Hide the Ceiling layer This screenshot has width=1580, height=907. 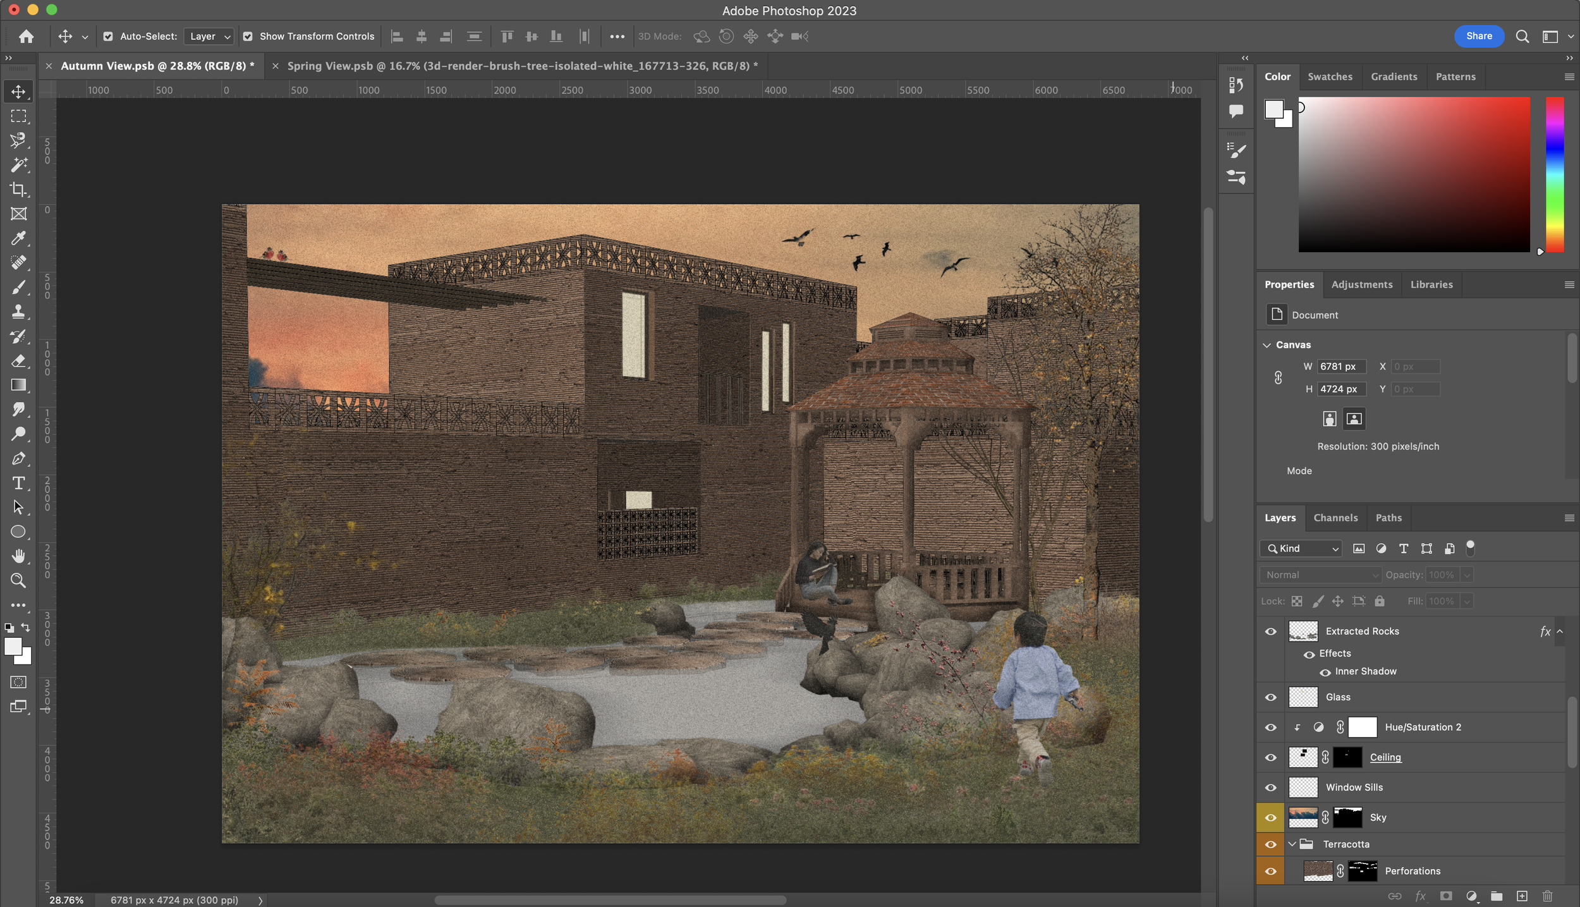[x=1271, y=757]
